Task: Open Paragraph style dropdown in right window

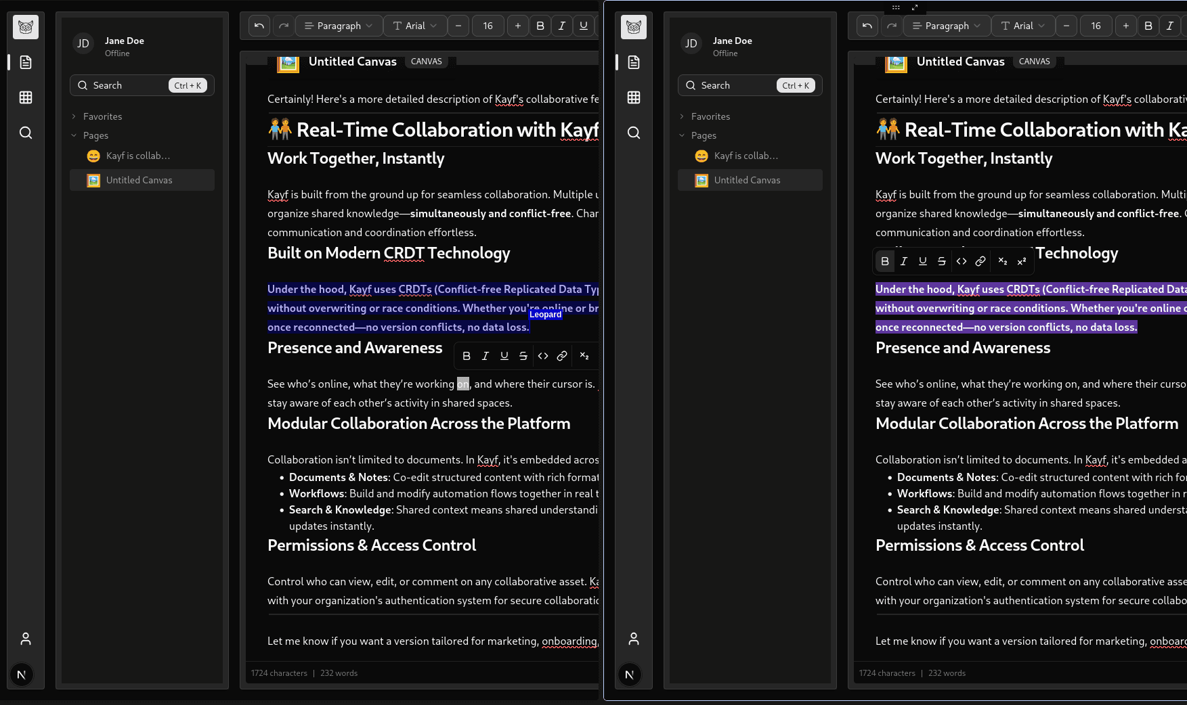Action: [x=947, y=26]
